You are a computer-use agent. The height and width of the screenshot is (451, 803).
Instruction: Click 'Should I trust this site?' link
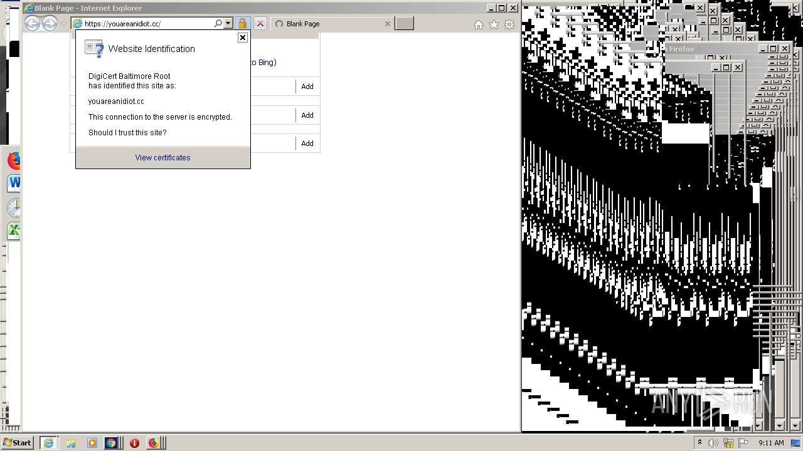[127, 133]
